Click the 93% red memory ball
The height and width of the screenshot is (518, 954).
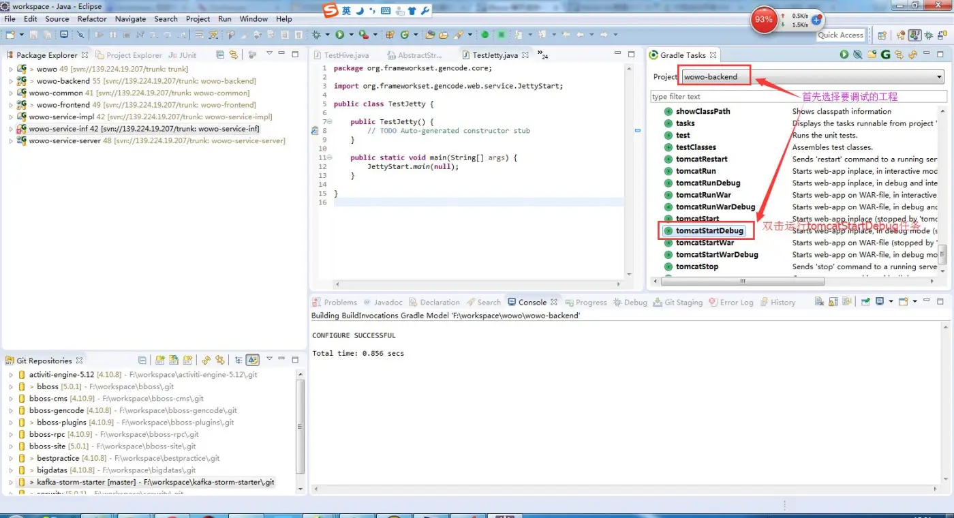click(x=764, y=20)
